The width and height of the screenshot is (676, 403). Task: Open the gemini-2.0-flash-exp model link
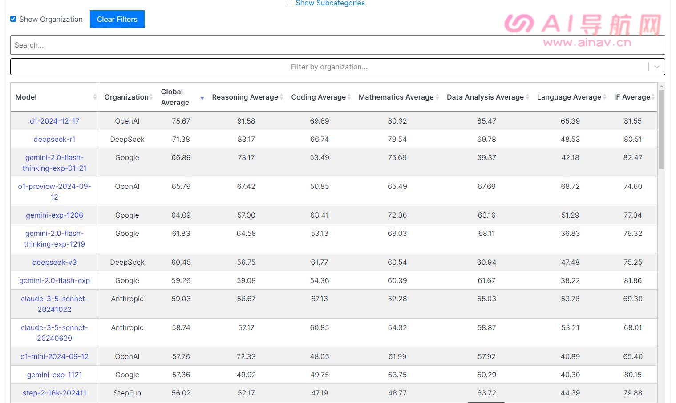tap(55, 280)
